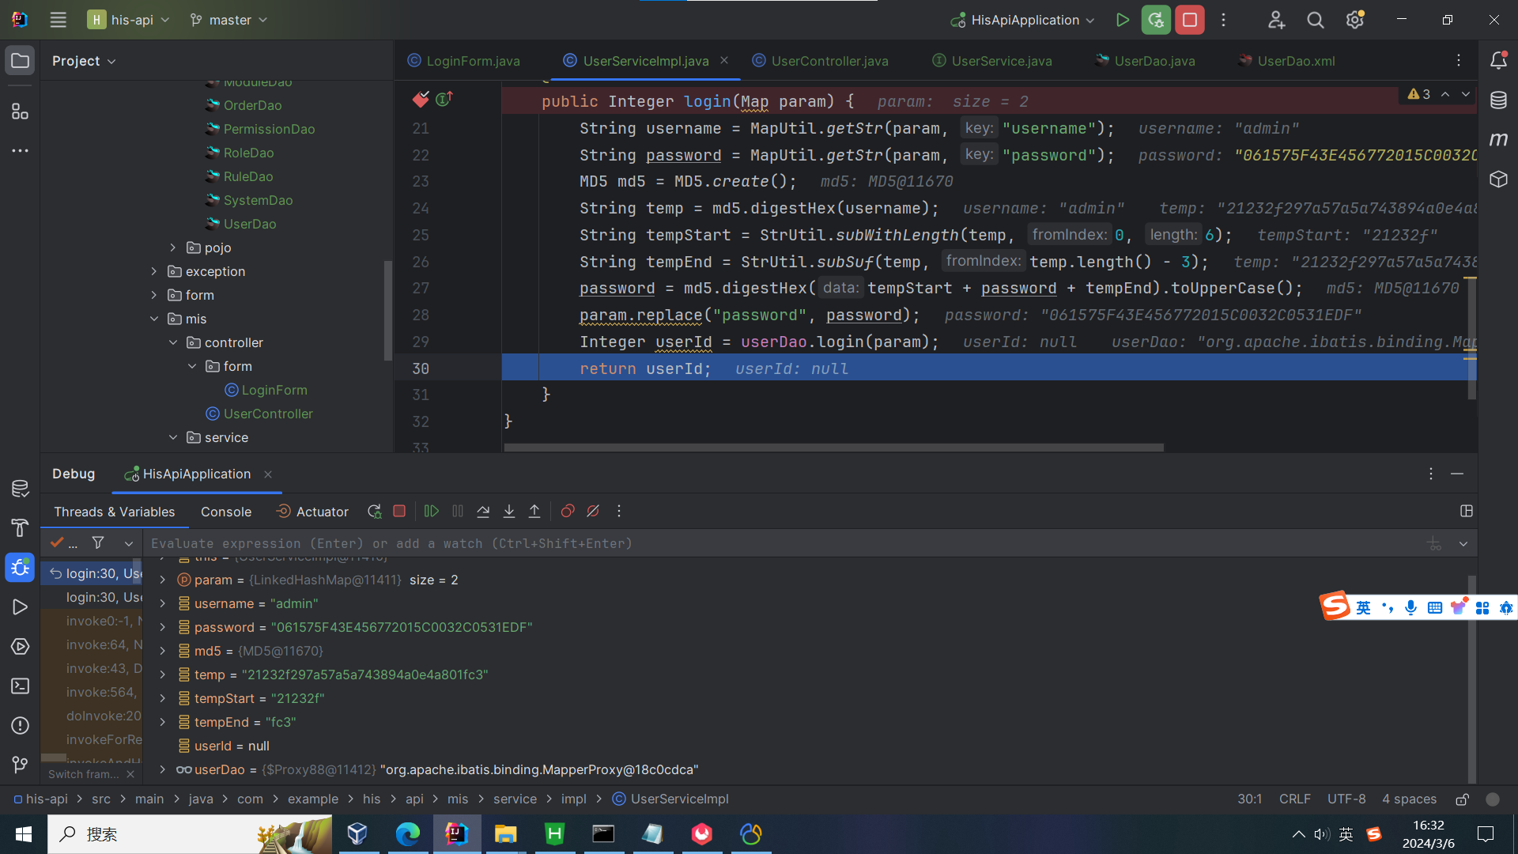Image resolution: width=1518 pixels, height=854 pixels.
Task: Click the evaluate expression input field
Action: pos(783,543)
